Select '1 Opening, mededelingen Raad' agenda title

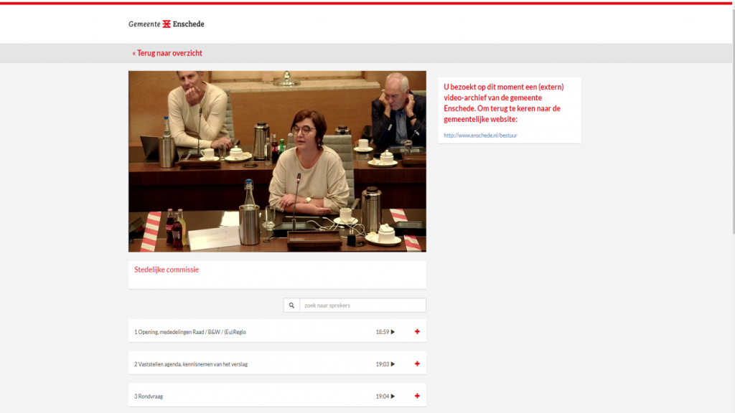point(190,332)
